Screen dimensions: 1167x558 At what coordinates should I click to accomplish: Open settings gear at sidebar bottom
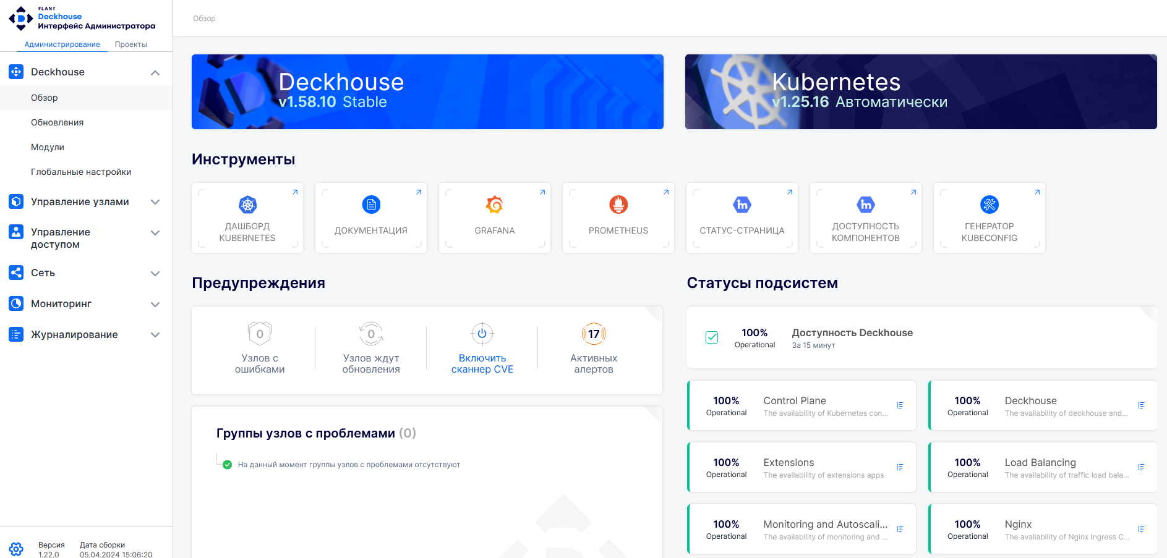pyautogui.click(x=16, y=549)
